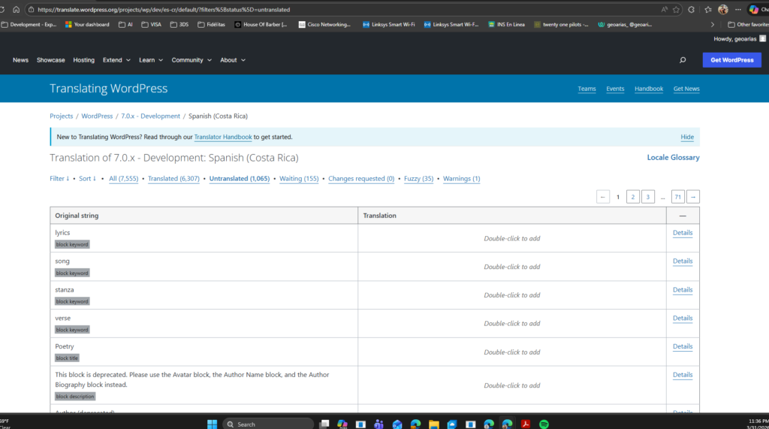
Task: Hide the Translator Handbook notice
Action: (x=686, y=137)
